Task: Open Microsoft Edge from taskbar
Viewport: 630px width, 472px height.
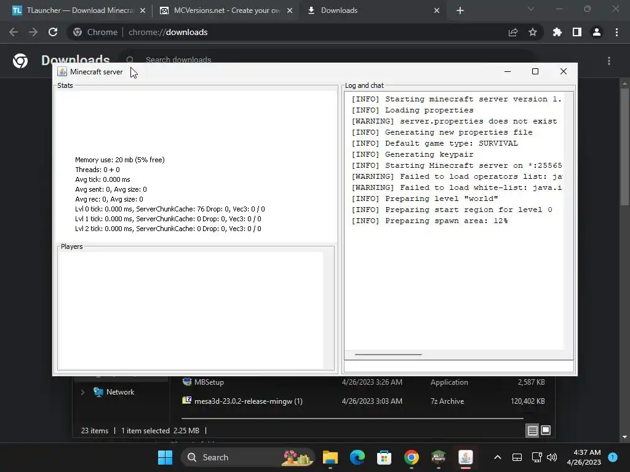Action: pos(357,457)
